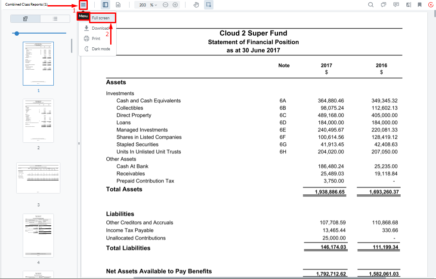Click the sidebar resize handle grip
This screenshot has height=279, width=436.
(79, 143)
